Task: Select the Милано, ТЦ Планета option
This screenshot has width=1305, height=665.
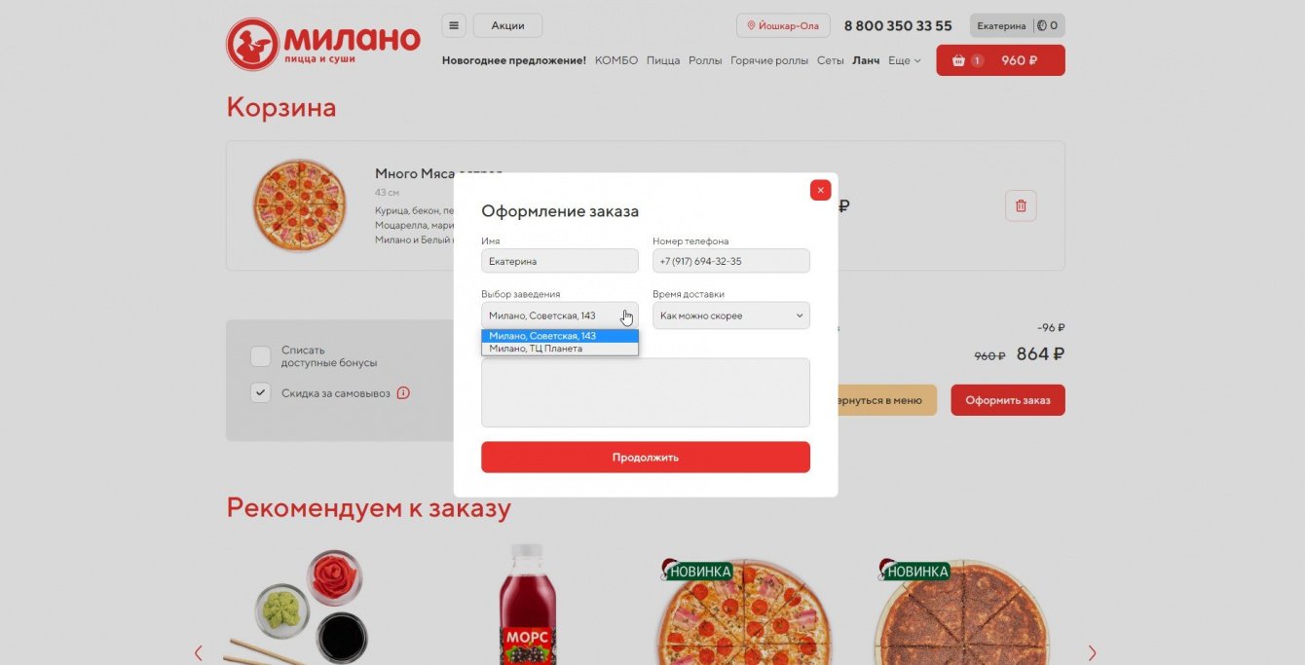Action: tap(560, 349)
